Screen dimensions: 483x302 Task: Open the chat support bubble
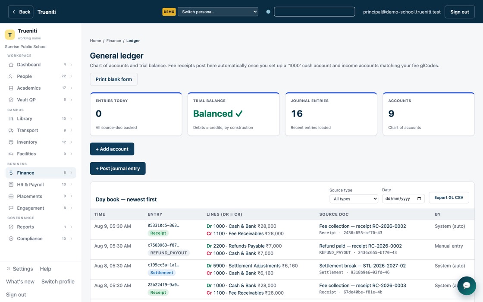[467, 285]
